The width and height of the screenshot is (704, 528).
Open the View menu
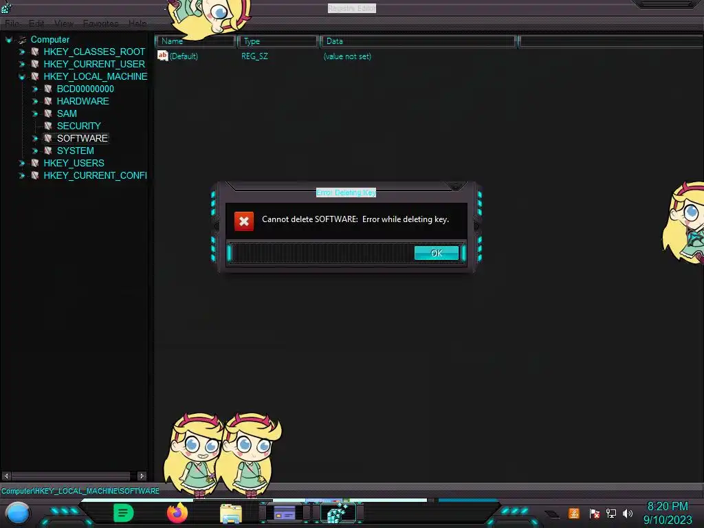coord(64,23)
